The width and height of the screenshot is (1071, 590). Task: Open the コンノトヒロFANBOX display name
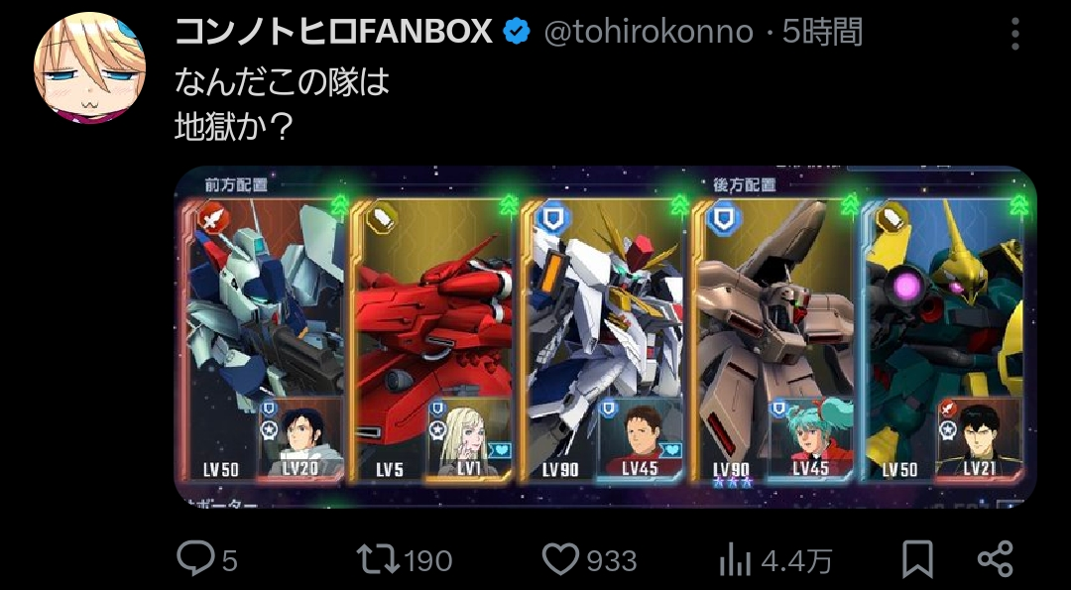tap(333, 32)
